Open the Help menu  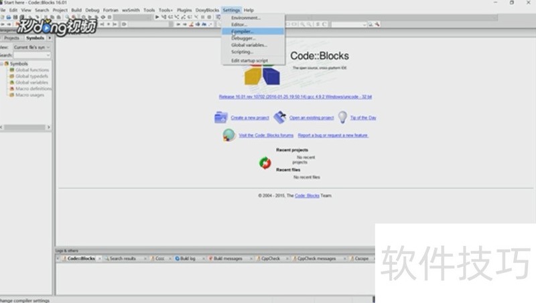tap(249, 10)
